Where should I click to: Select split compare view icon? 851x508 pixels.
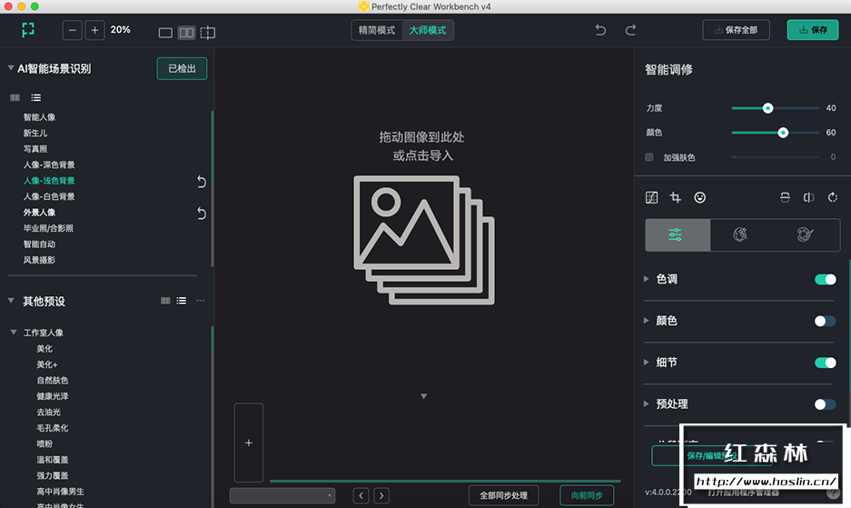207,33
